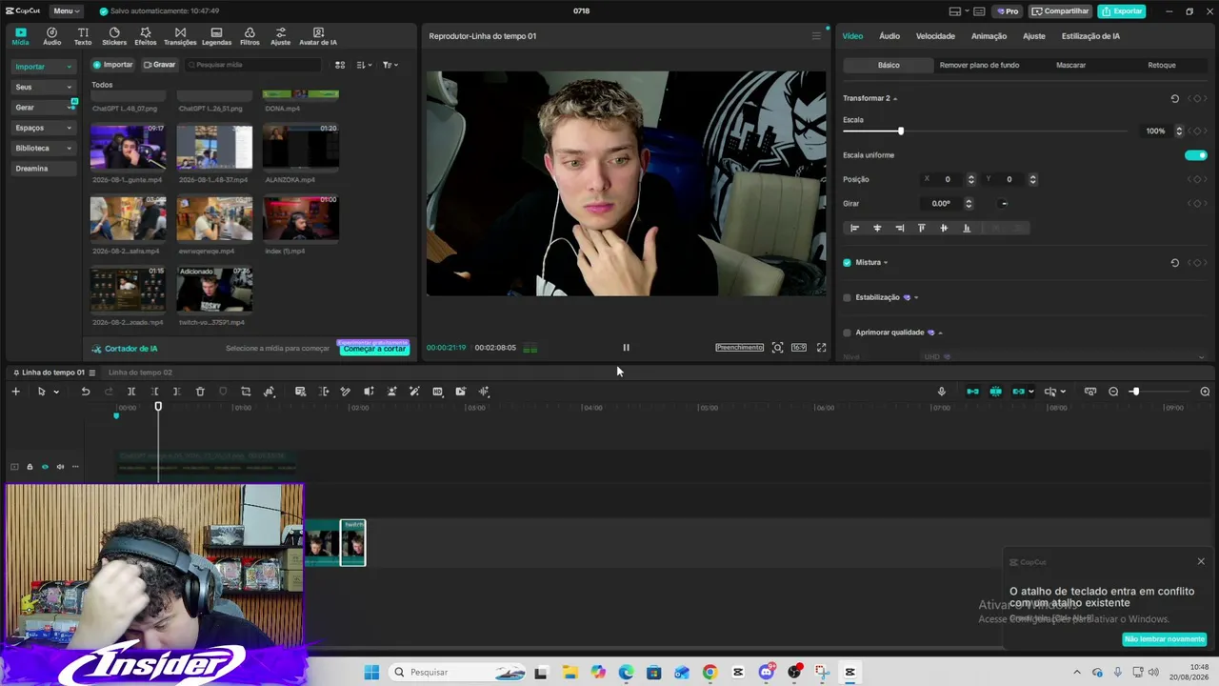Switch to the Áudio tab
Screen dimensions: 1219x686
tap(889, 36)
